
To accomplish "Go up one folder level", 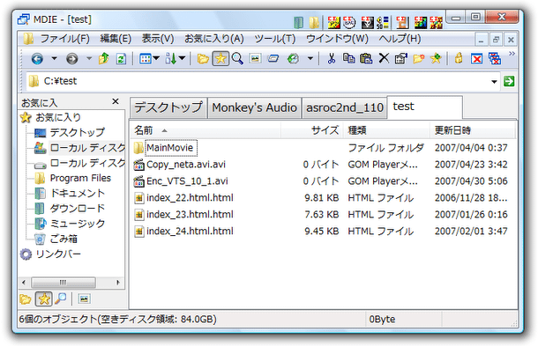I will tap(103, 59).
